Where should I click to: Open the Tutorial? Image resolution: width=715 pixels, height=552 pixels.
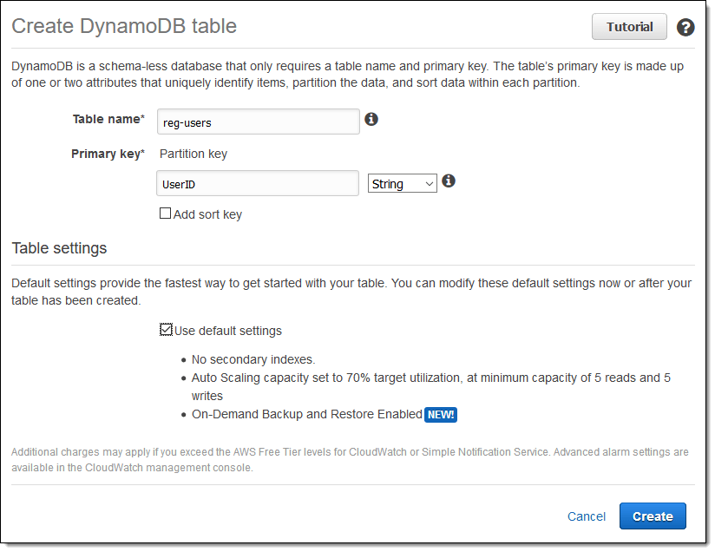pyautogui.click(x=629, y=26)
